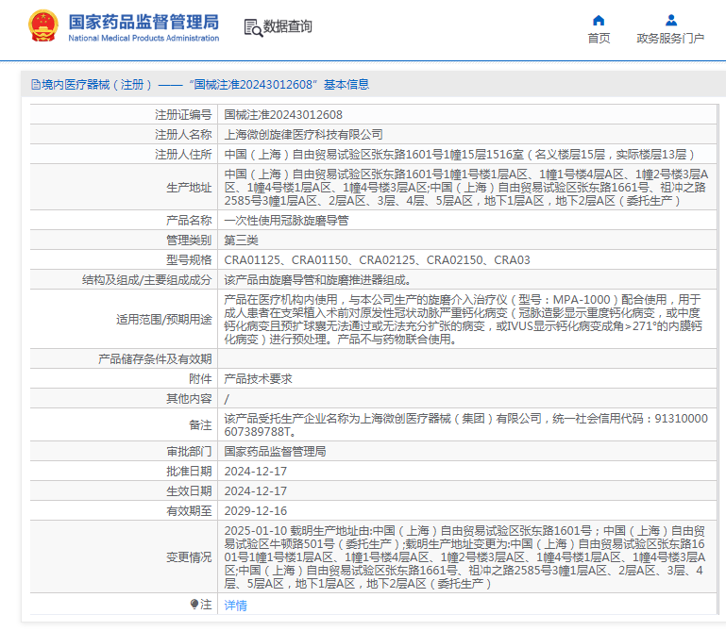Screen dimensions: 726x631
Task: Click the 产品技术要求 attachment cell
Action: tap(258, 378)
